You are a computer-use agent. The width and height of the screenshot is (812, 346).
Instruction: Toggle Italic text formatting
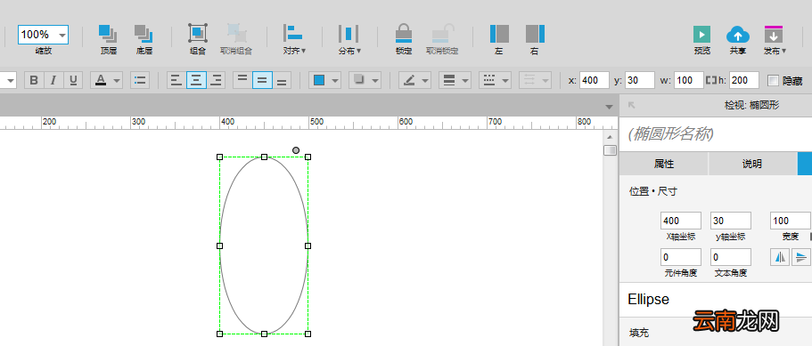(x=53, y=80)
